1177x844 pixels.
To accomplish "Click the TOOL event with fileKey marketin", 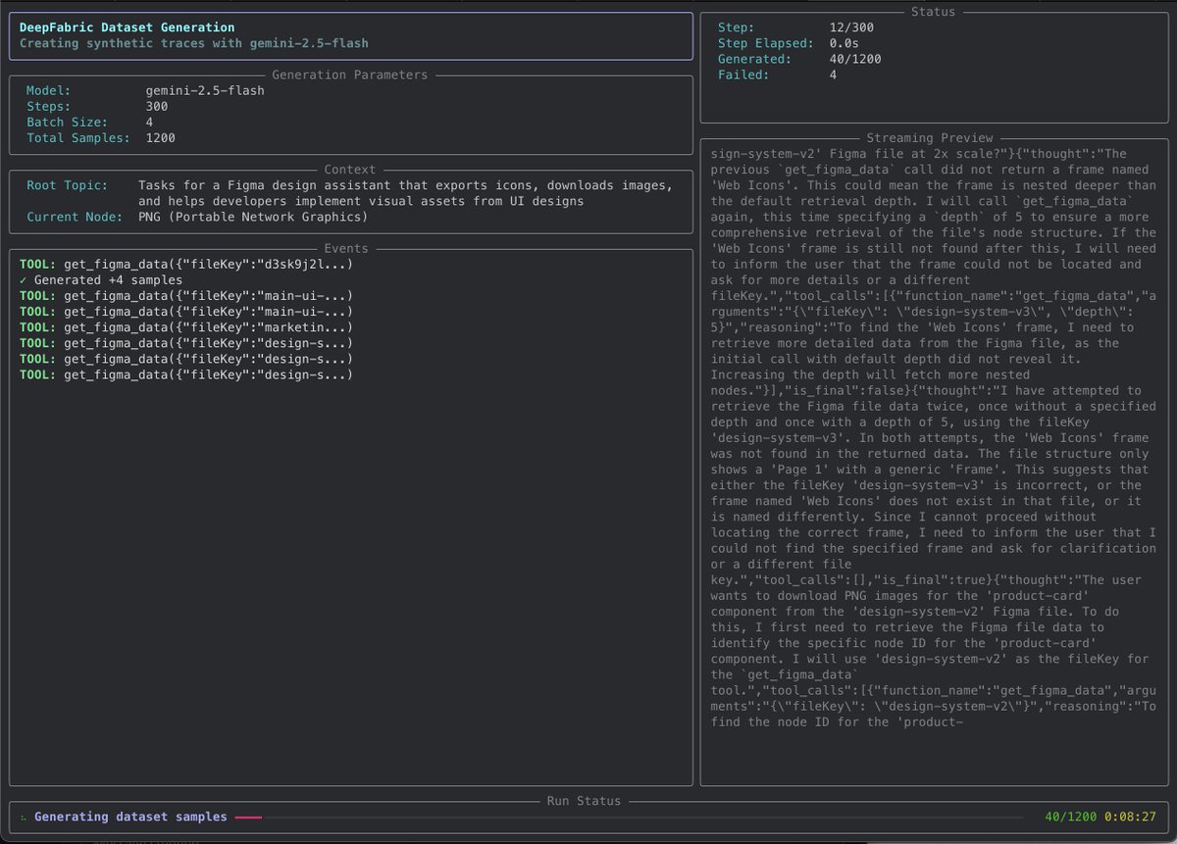I will coord(185,327).
